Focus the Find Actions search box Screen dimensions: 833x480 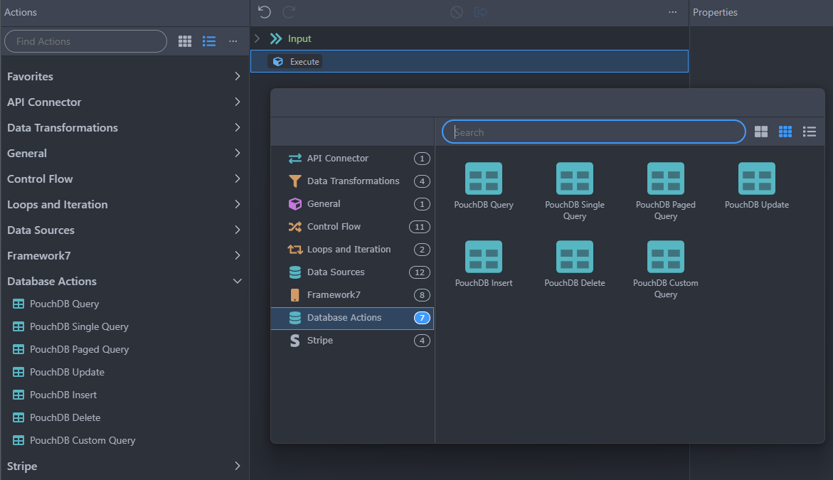pyautogui.click(x=85, y=41)
